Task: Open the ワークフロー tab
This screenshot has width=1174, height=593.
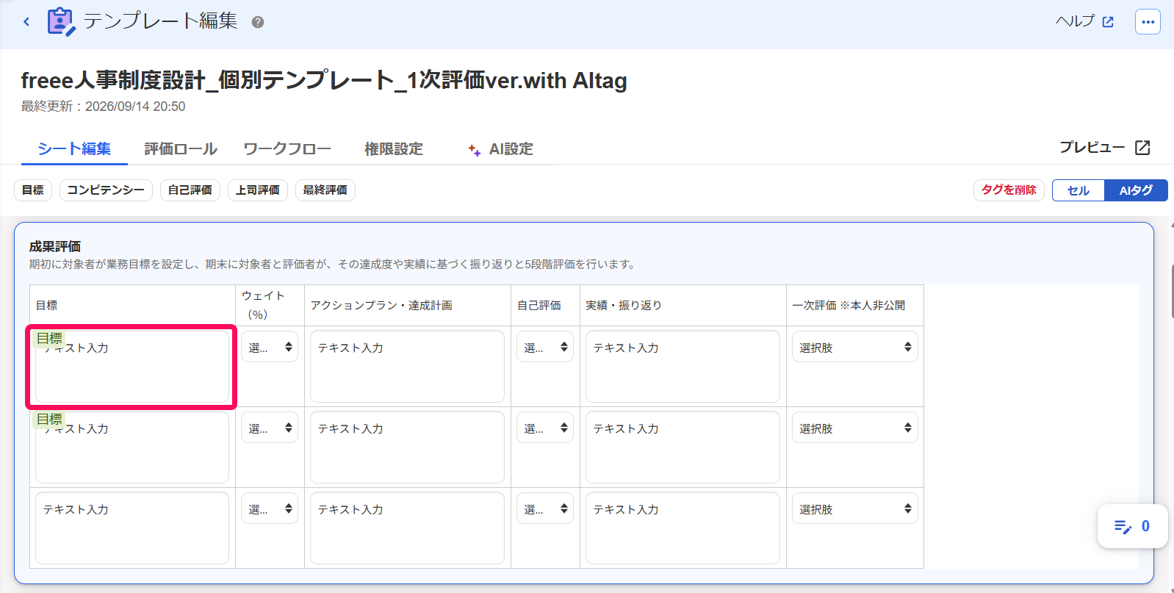Action: (287, 149)
